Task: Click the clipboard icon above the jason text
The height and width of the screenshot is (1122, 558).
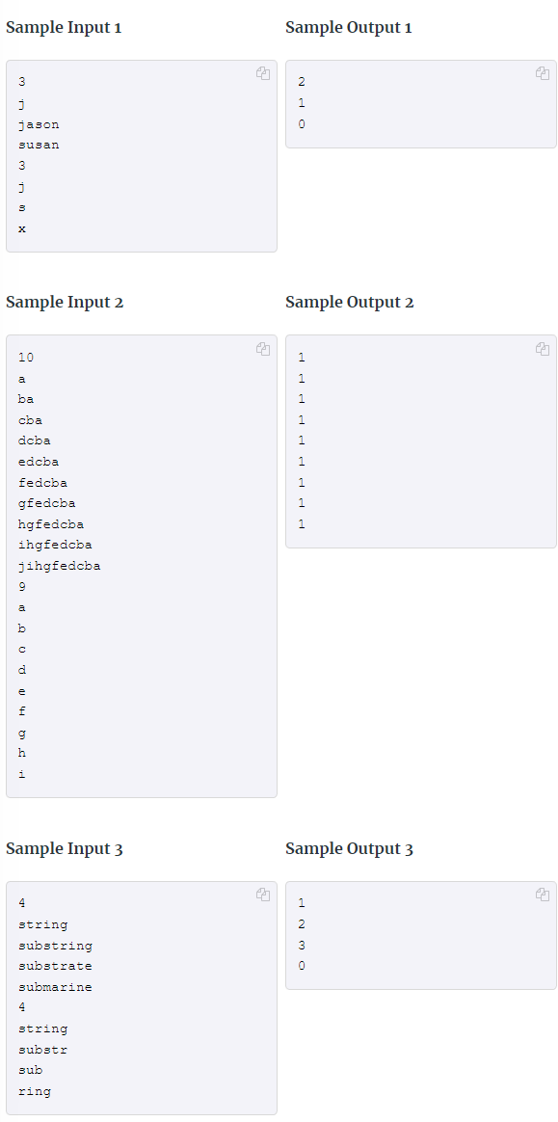Action: coord(263,73)
